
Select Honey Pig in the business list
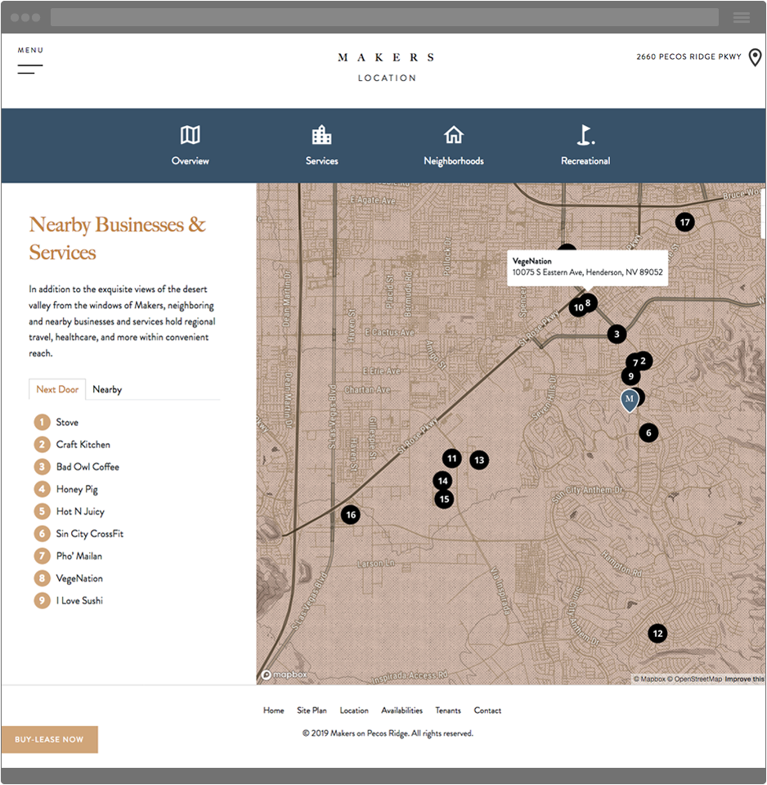click(x=77, y=489)
